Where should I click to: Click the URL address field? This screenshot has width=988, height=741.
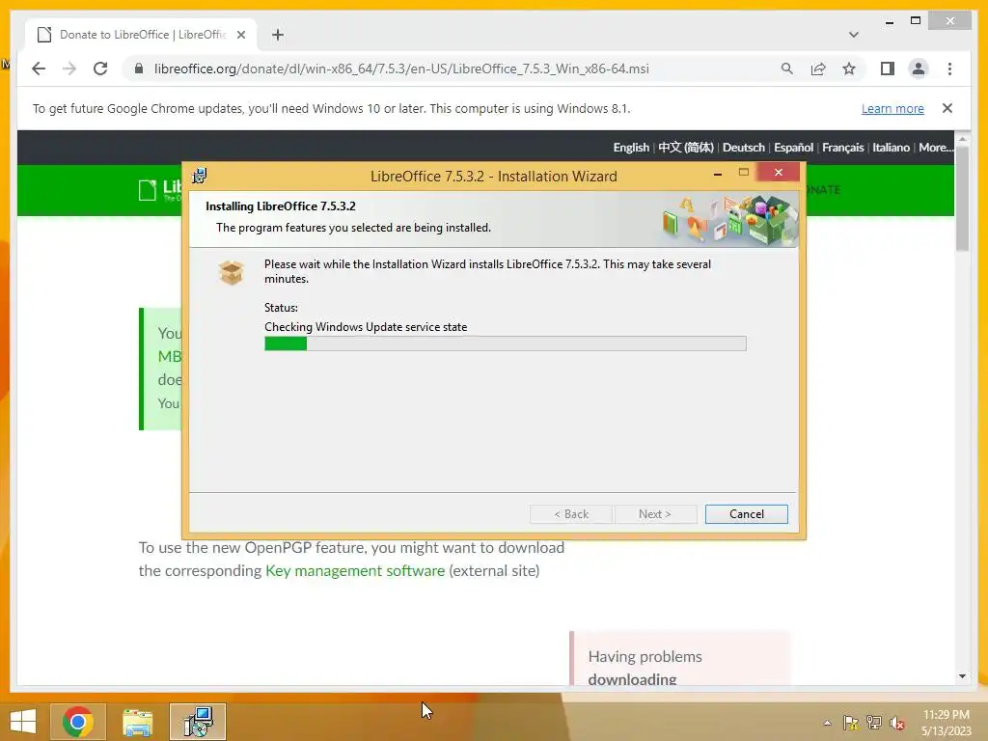(401, 69)
